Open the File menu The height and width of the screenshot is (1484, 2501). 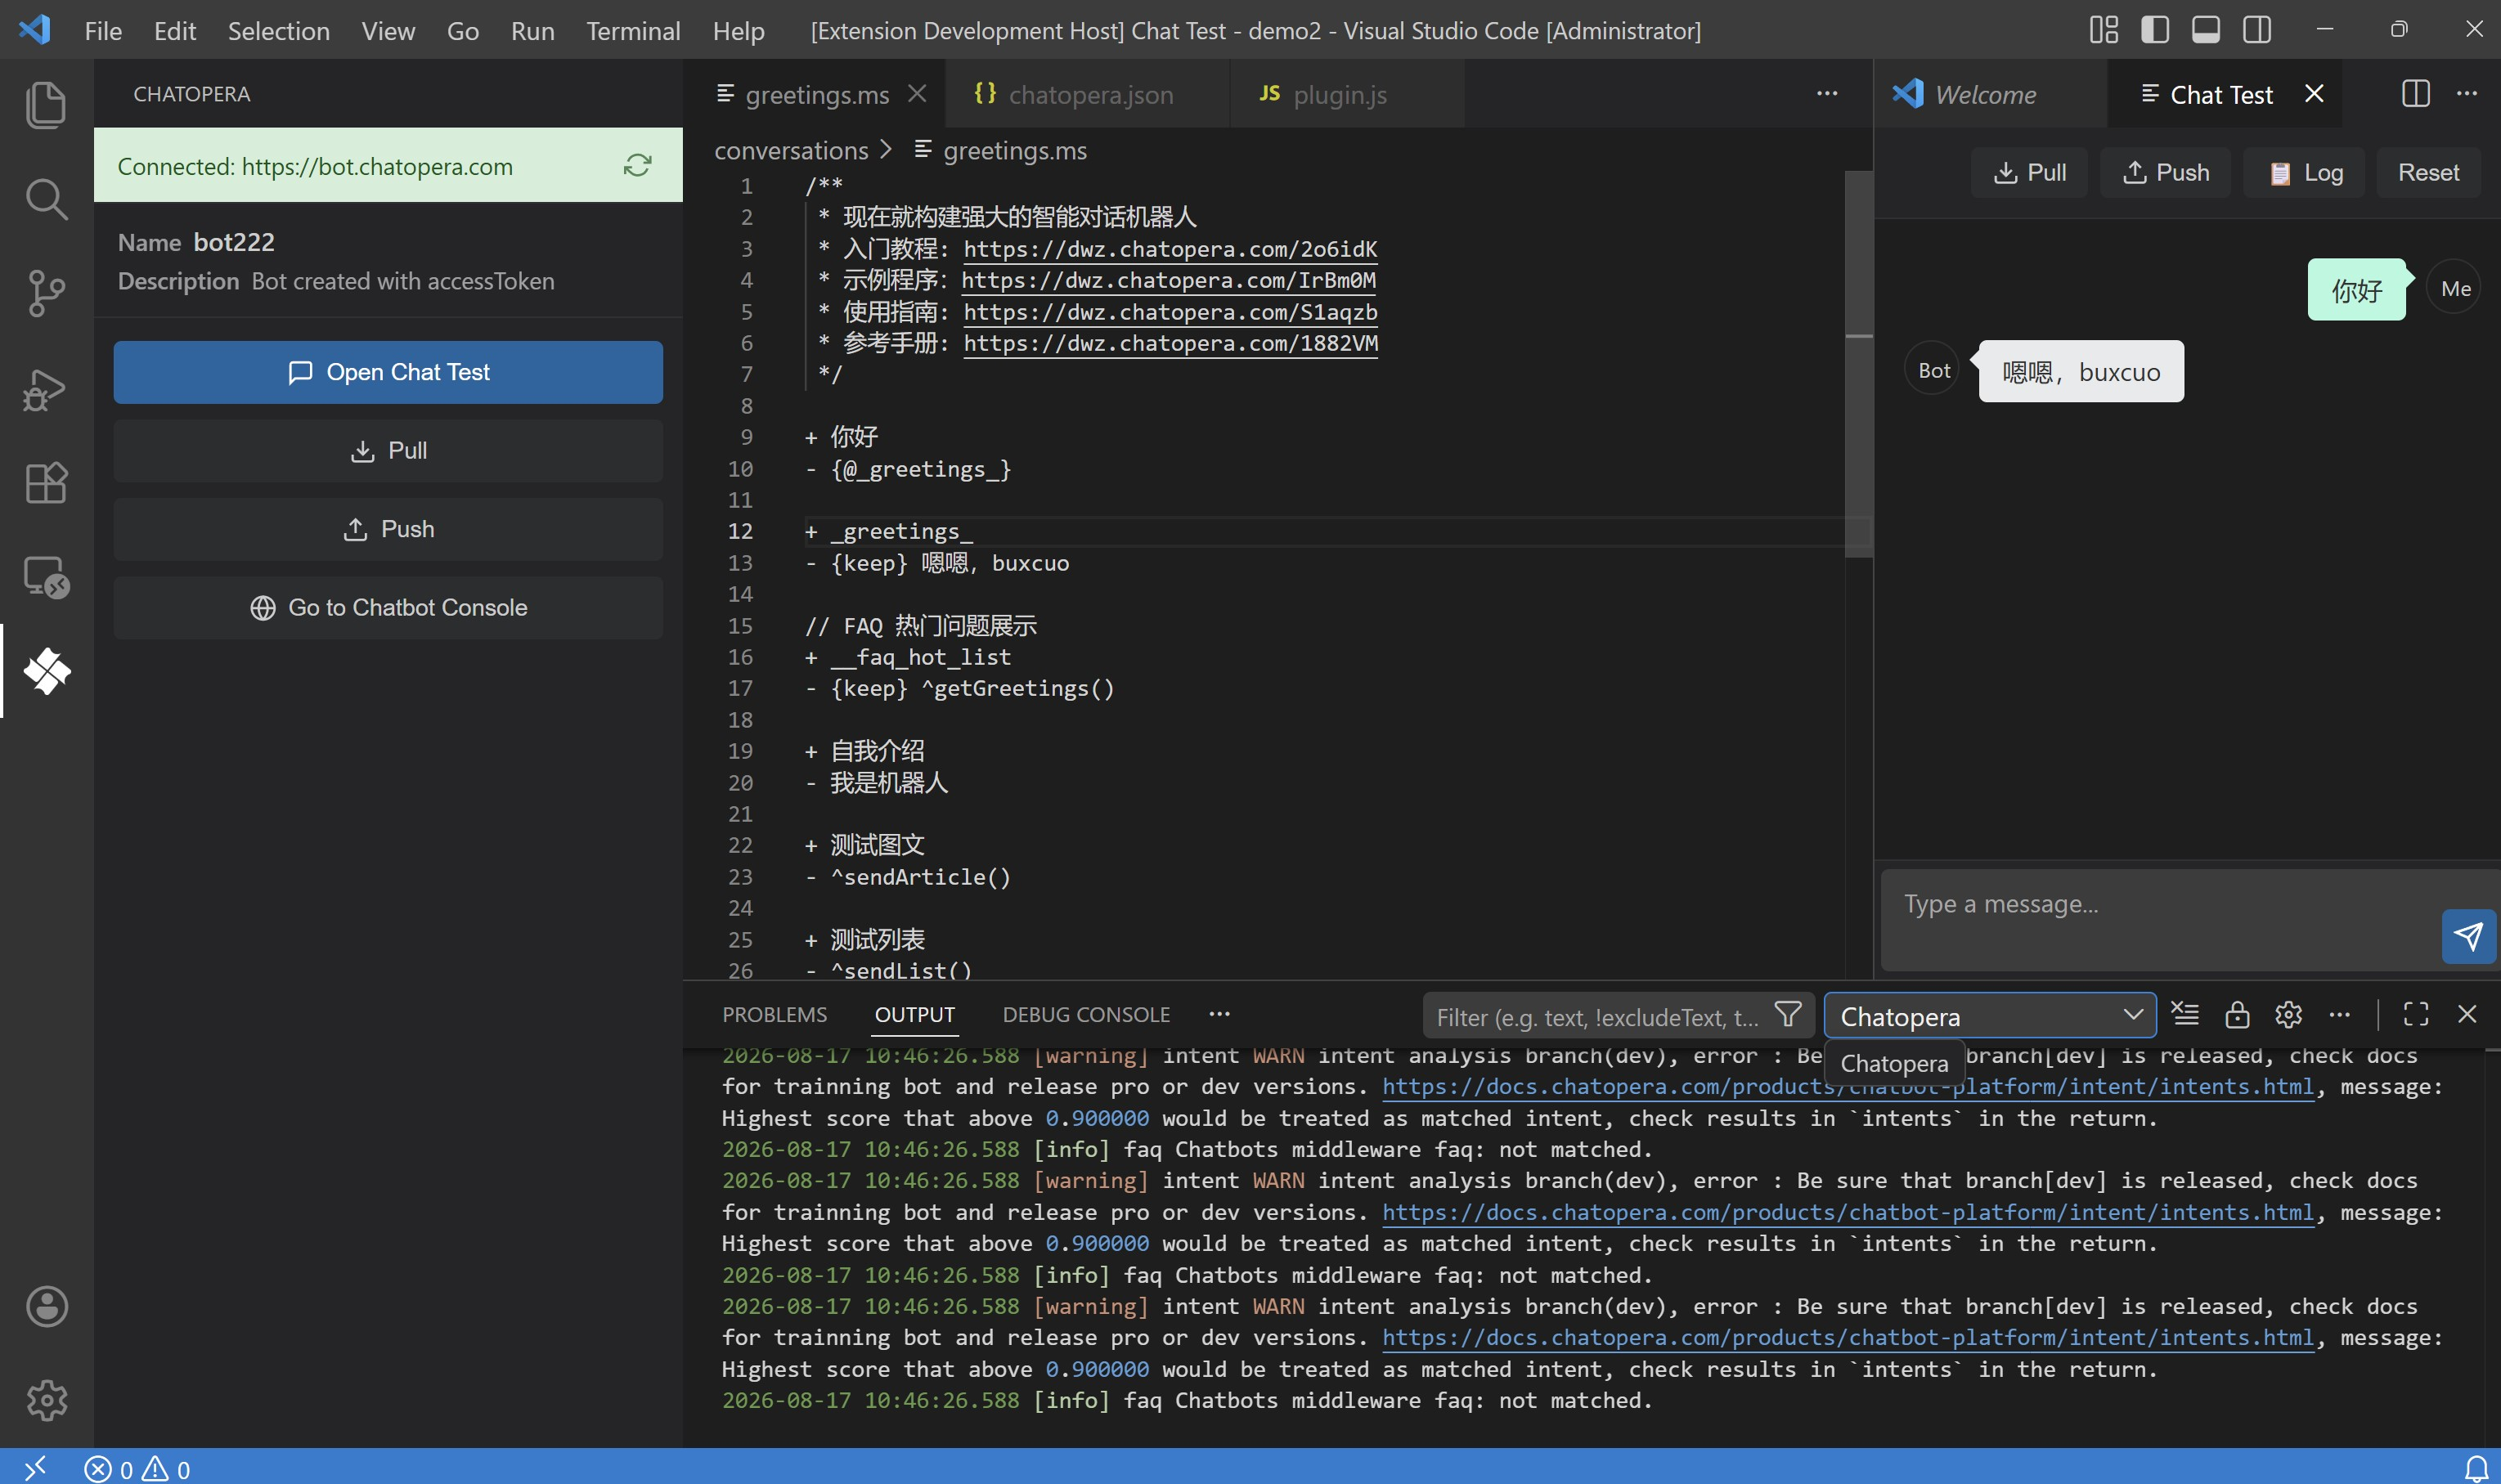pos(103,30)
